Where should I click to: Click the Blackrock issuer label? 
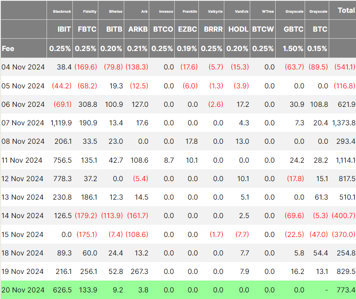click(x=61, y=11)
